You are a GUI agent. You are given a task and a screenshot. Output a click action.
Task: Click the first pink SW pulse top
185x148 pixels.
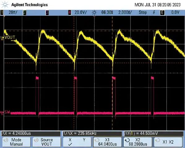(x=37, y=78)
